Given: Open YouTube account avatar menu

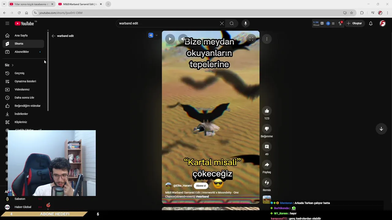Looking at the screenshot, I should 383,23.
